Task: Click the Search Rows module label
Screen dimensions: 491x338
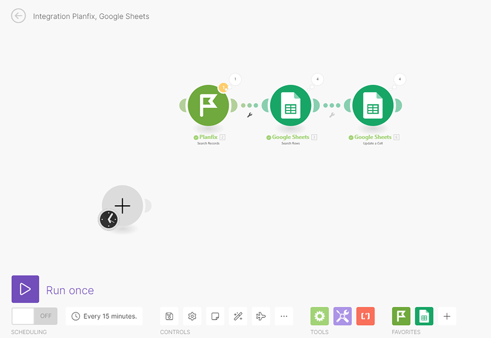Action: (x=291, y=143)
